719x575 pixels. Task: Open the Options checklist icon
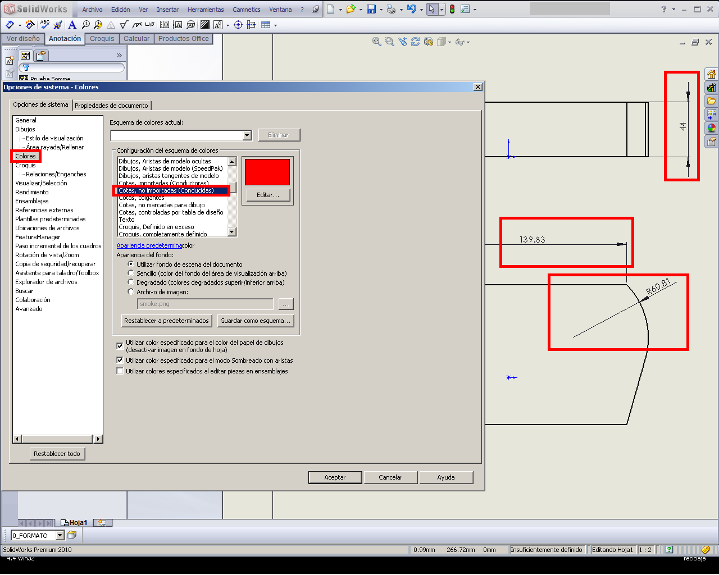point(465,9)
